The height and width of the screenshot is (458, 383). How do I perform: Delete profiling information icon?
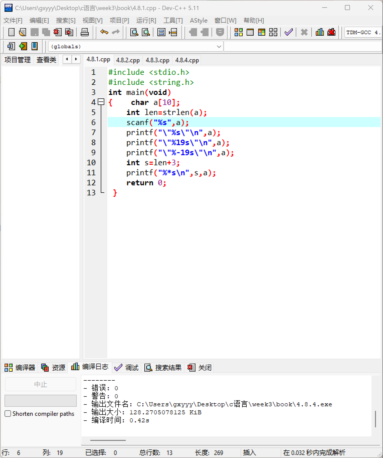pos(331,32)
